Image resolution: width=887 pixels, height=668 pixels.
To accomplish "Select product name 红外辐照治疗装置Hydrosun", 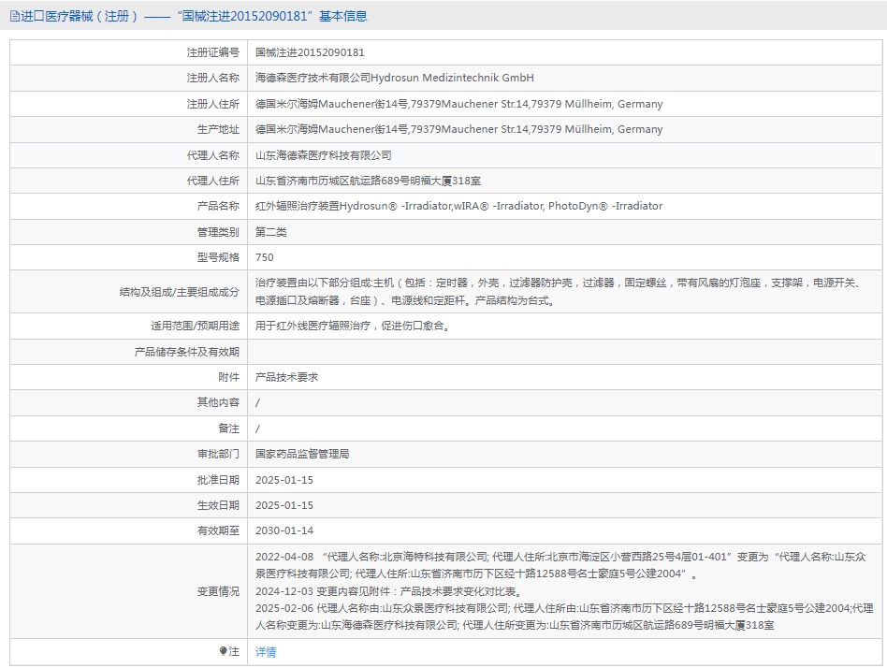I will [x=458, y=207].
